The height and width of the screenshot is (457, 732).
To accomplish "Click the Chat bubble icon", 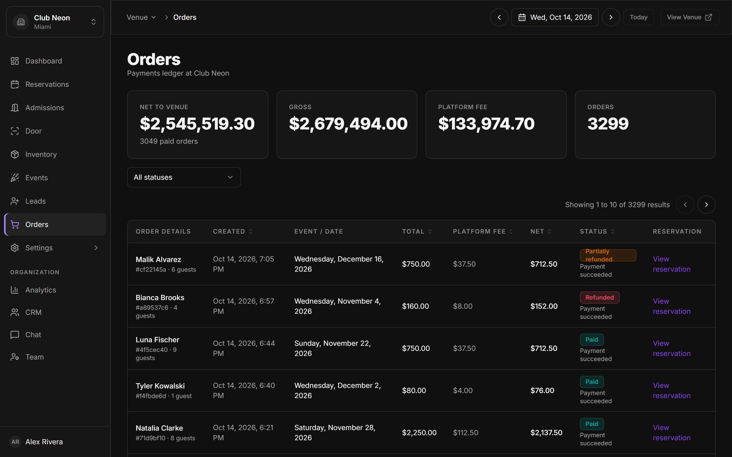I will pyautogui.click(x=15, y=335).
